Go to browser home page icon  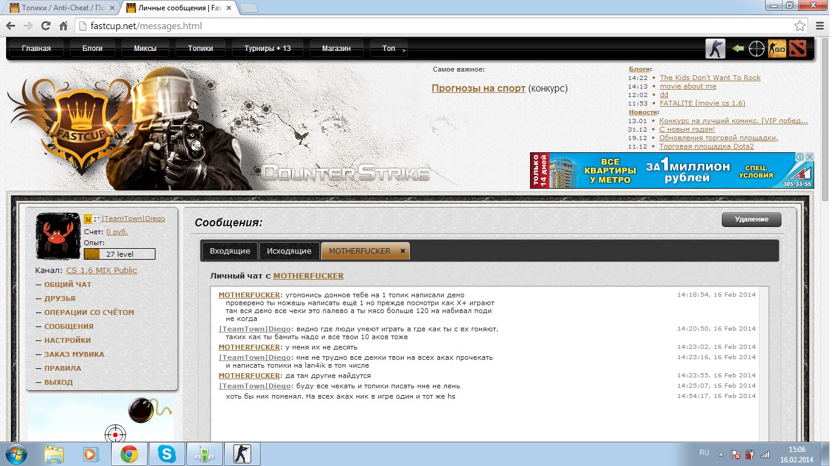pyautogui.click(x=63, y=26)
